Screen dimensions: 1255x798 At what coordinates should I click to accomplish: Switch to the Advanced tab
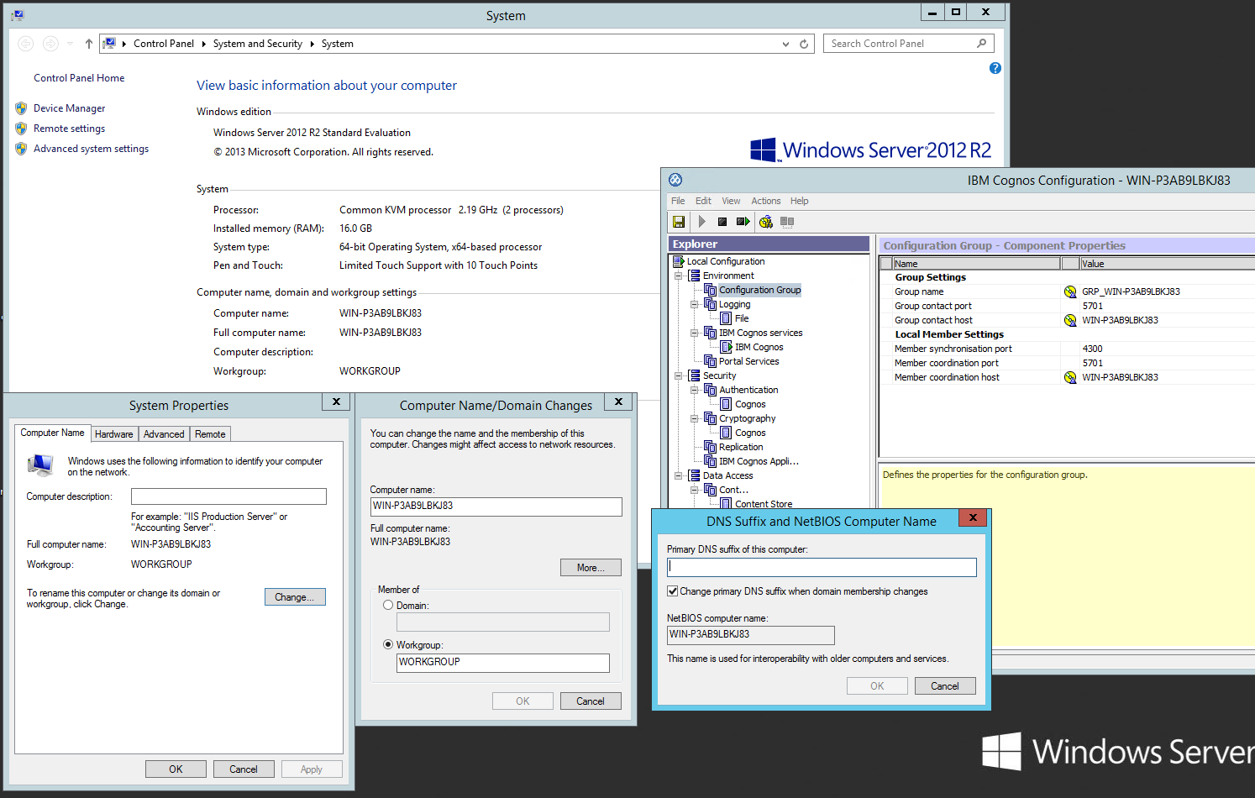click(164, 434)
